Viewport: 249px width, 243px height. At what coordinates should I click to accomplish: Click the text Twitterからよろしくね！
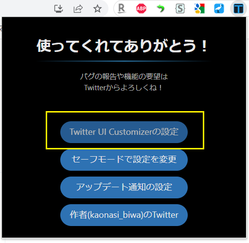(123, 88)
